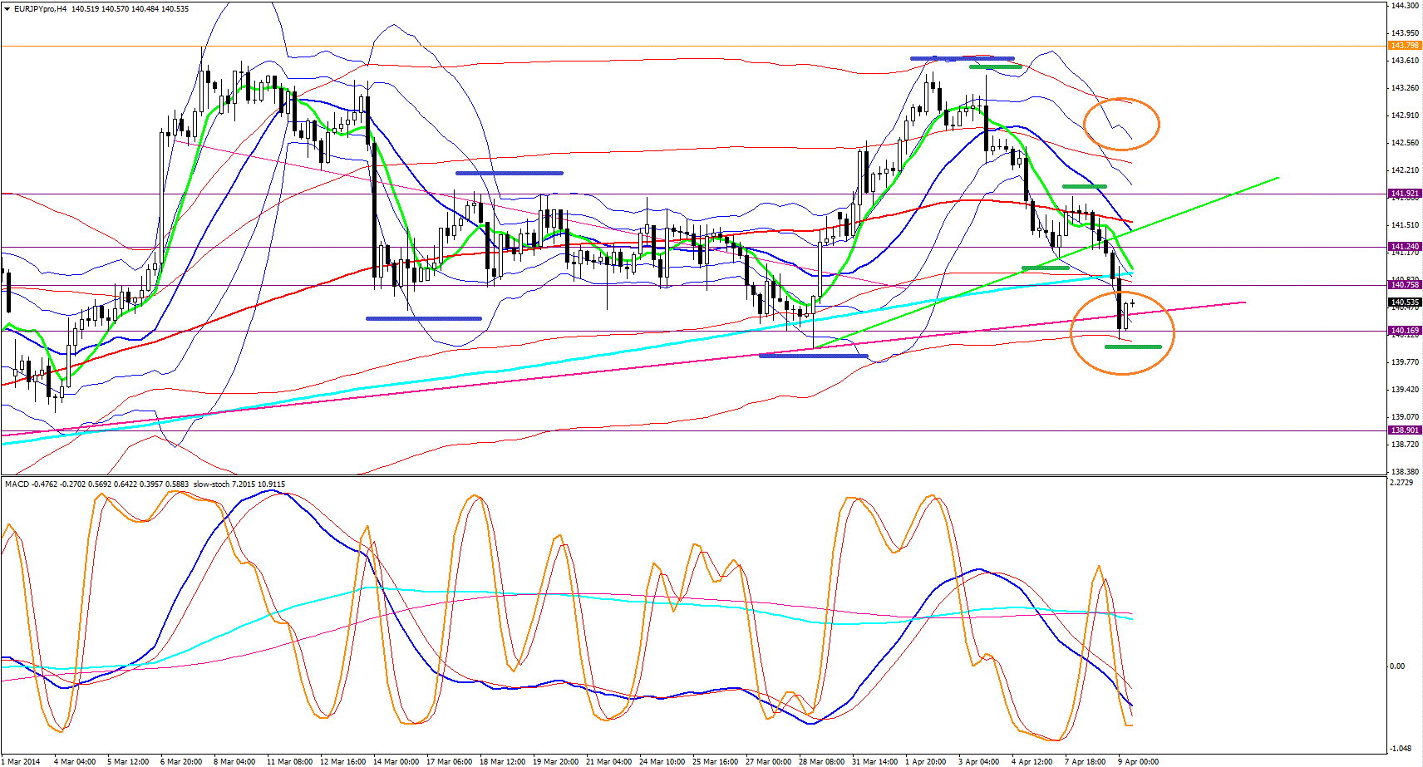The image size is (1423, 767).
Task: Select the green rising trendline's right end
Action: tap(1277, 178)
